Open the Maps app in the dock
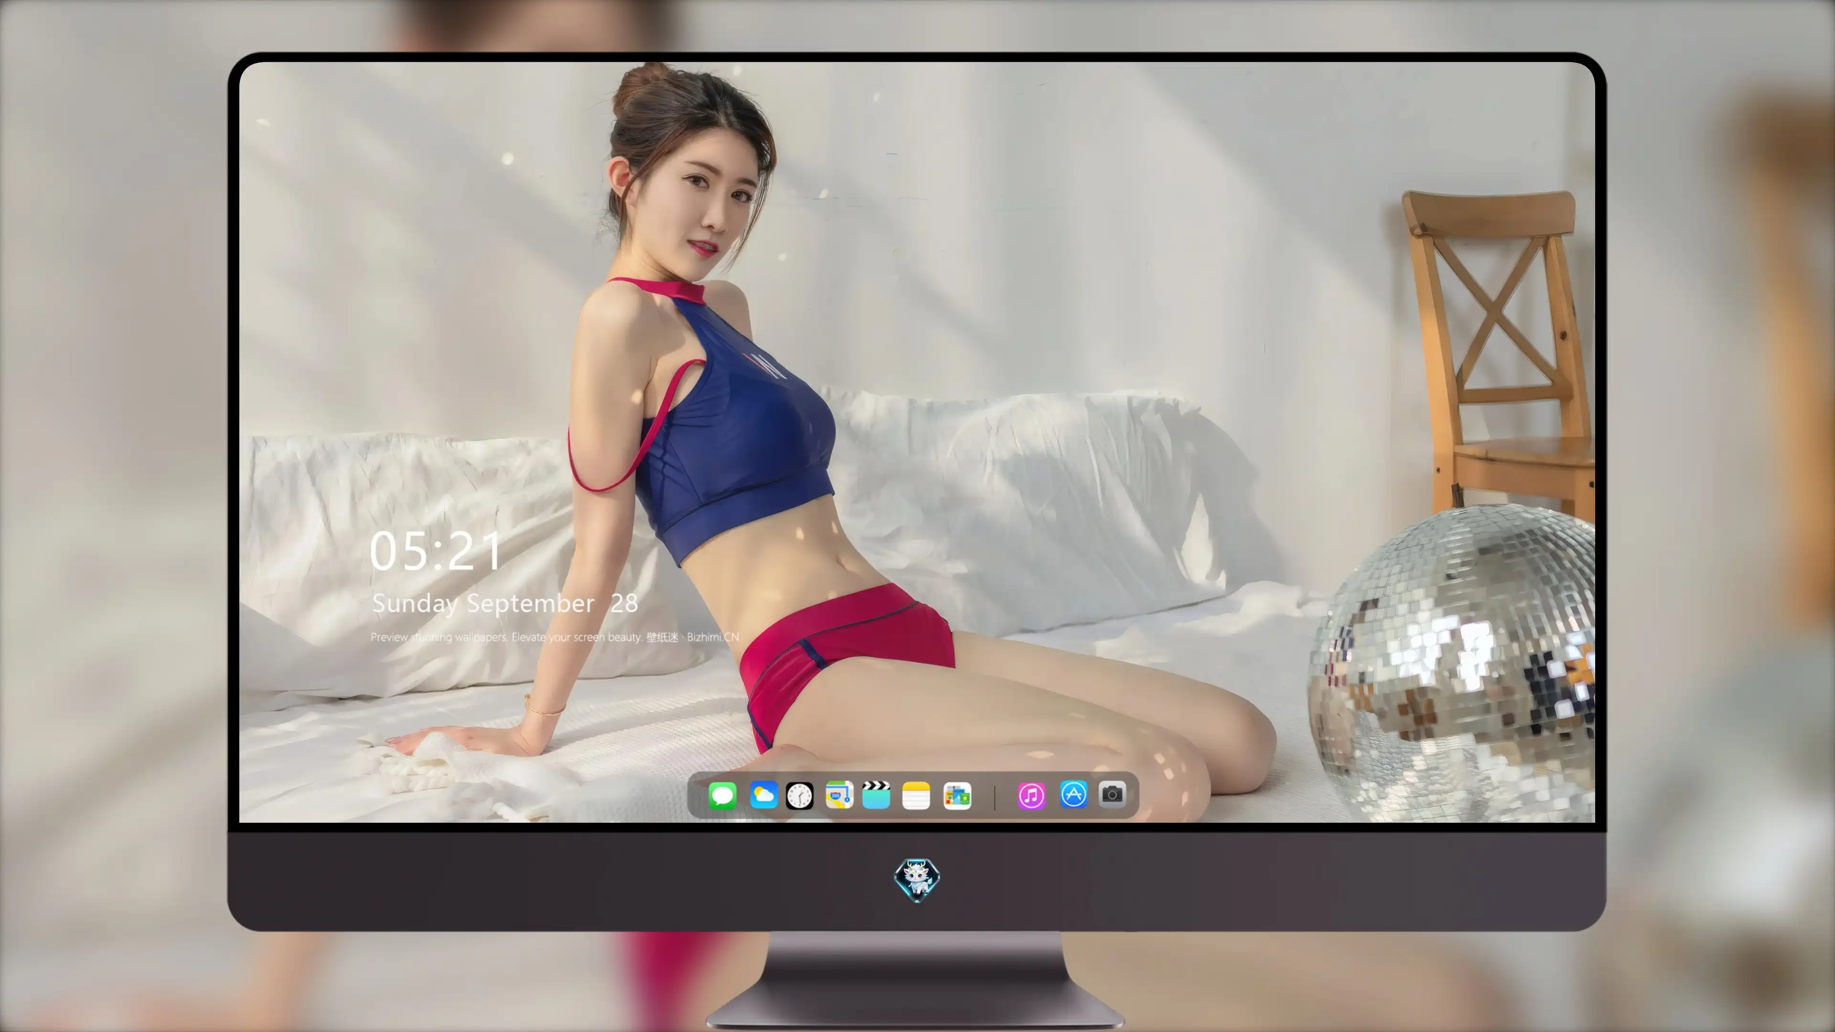The width and height of the screenshot is (1835, 1032). pyautogui.click(x=839, y=795)
